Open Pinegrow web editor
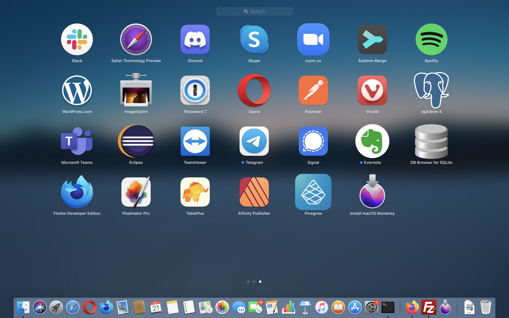Viewport: 509px width, 318px height. (x=313, y=192)
